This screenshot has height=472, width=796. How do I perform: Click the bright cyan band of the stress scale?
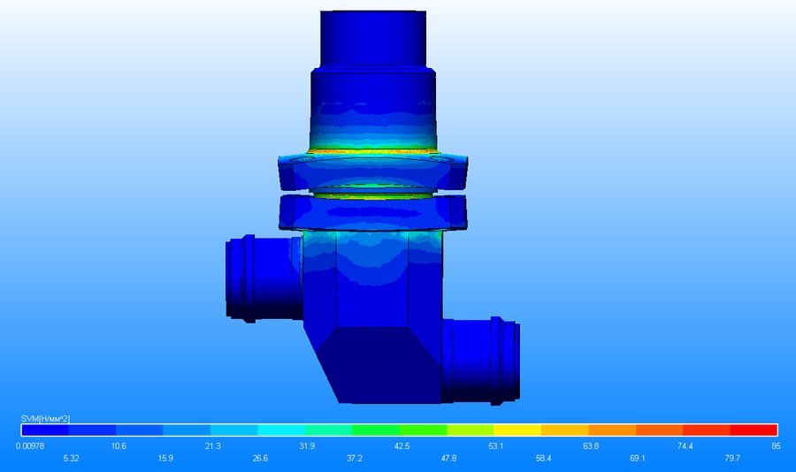tap(281, 430)
